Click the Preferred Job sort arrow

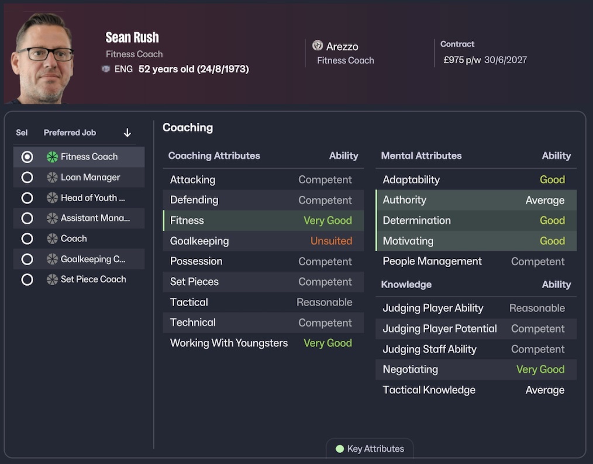point(127,133)
